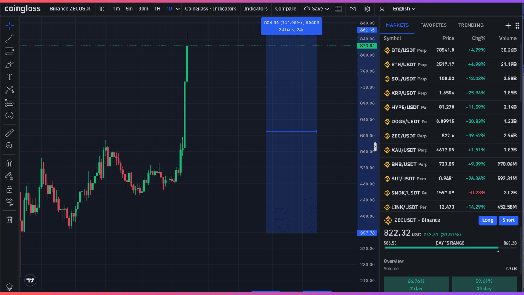Open the user account icon
This screenshot has width=524, height=295.
coord(382,9)
